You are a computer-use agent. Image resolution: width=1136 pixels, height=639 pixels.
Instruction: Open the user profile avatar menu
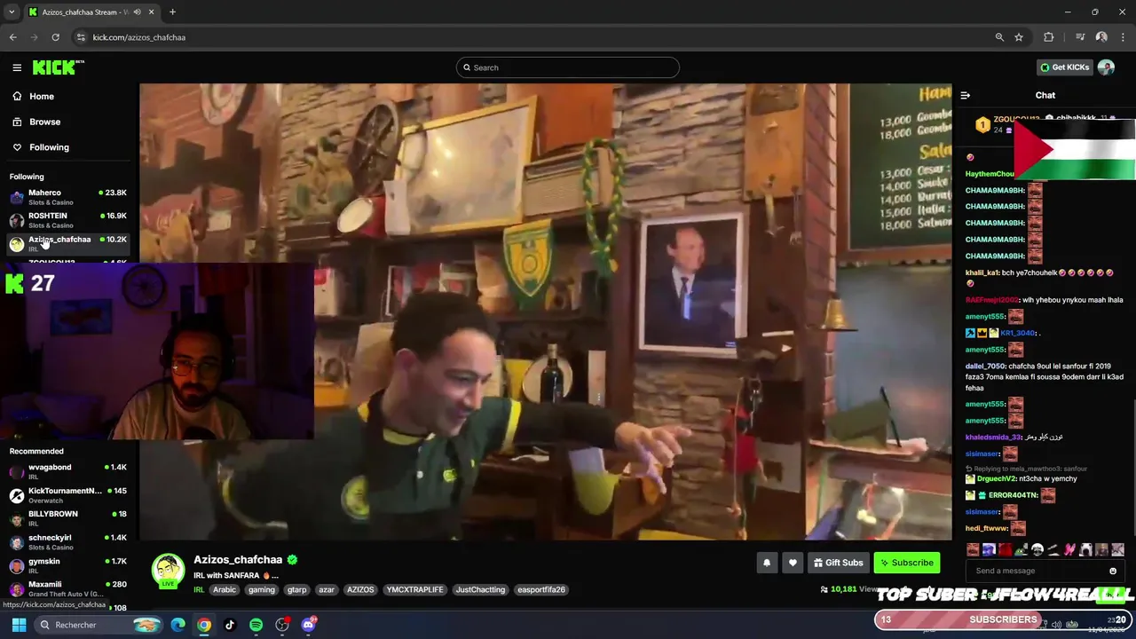click(1106, 67)
